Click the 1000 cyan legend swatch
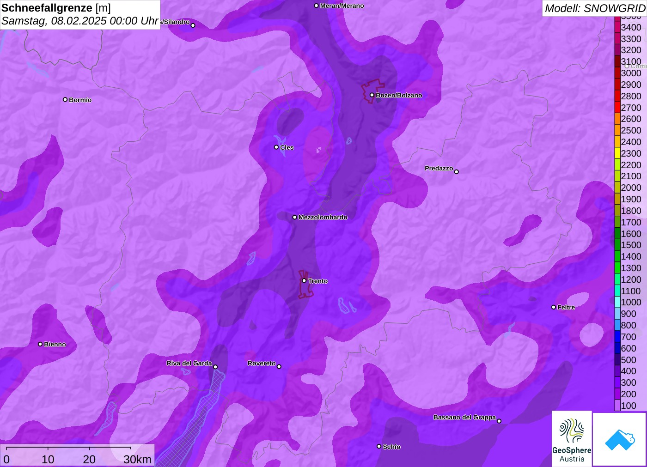This screenshot has width=647, height=467. pos(617,302)
